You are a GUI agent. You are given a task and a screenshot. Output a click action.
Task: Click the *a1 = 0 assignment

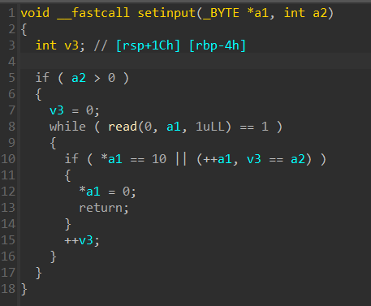pos(107,192)
